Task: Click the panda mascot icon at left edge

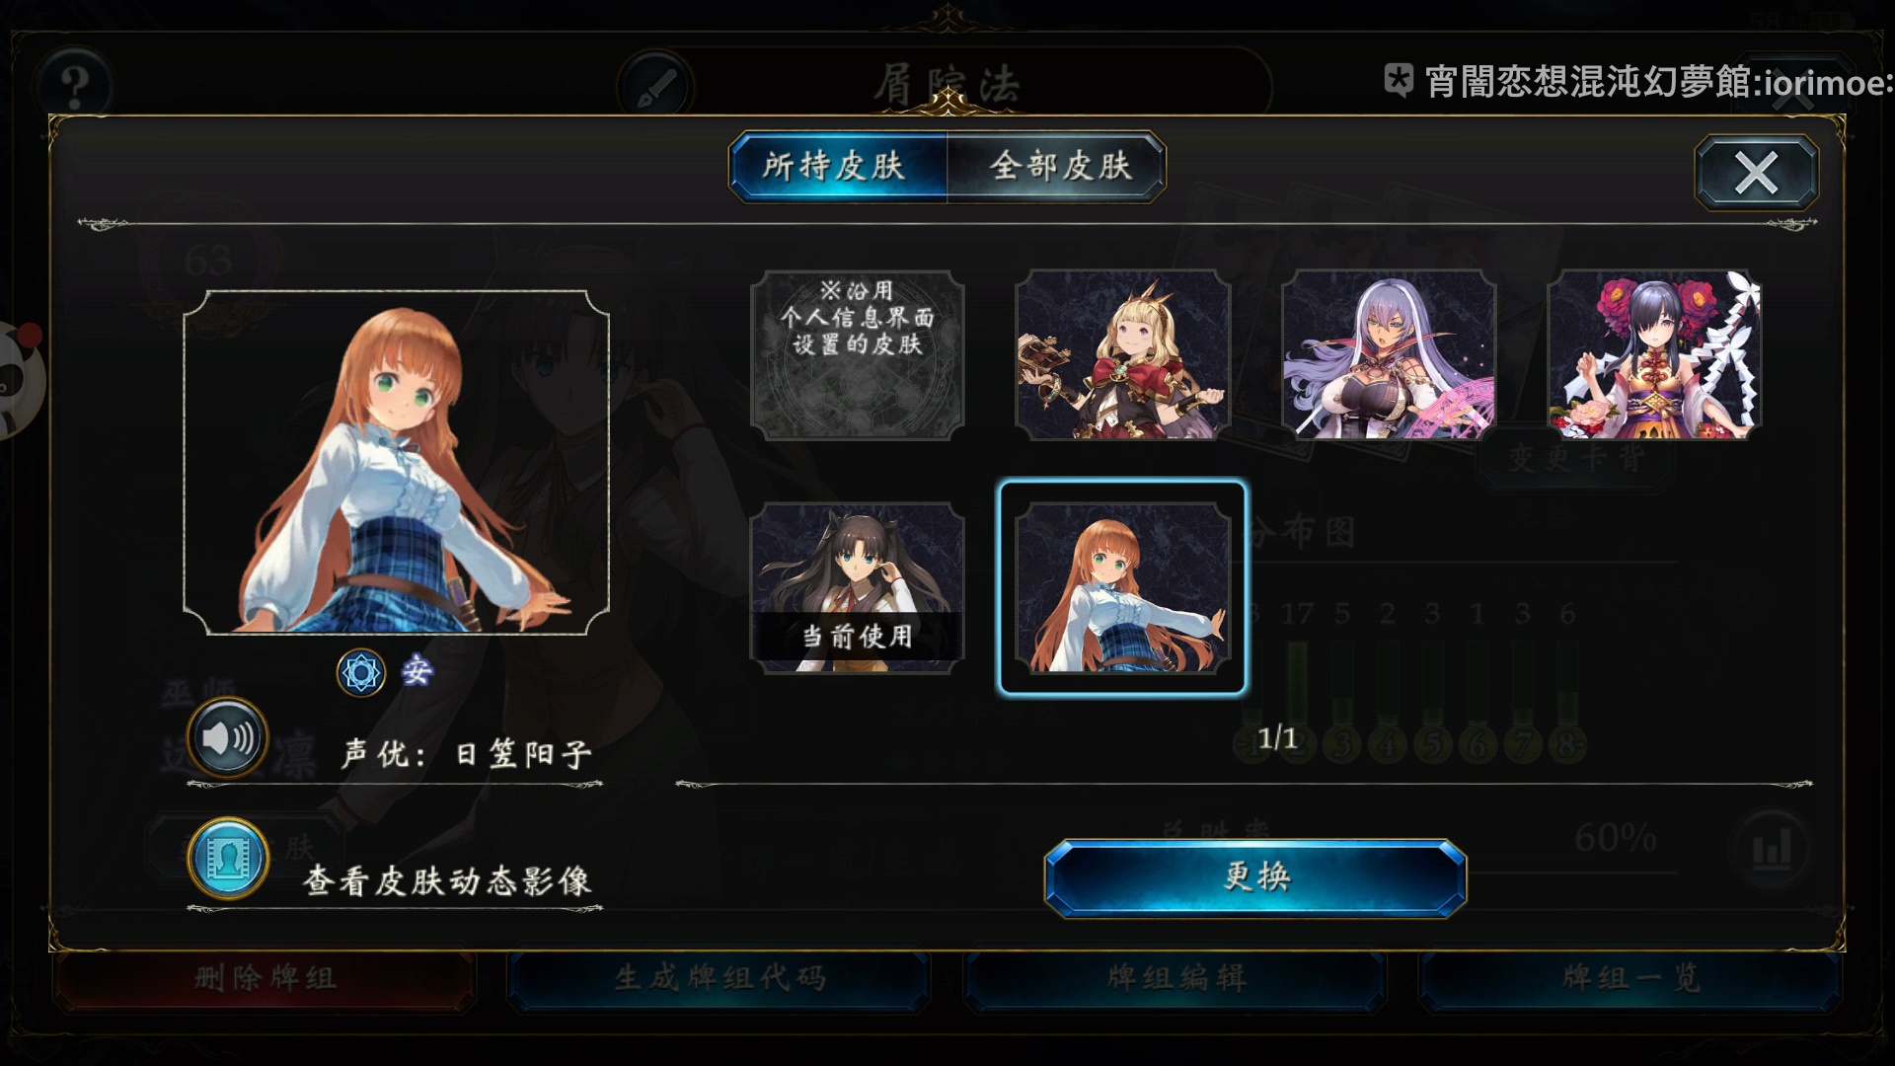Action: point(22,380)
